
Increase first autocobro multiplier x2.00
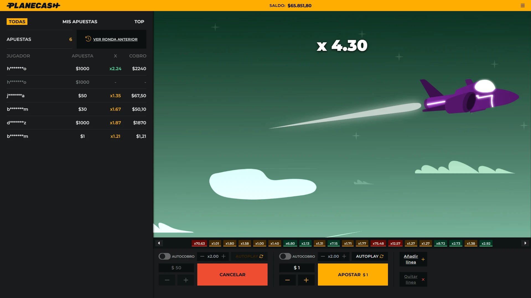click(223, 256)
